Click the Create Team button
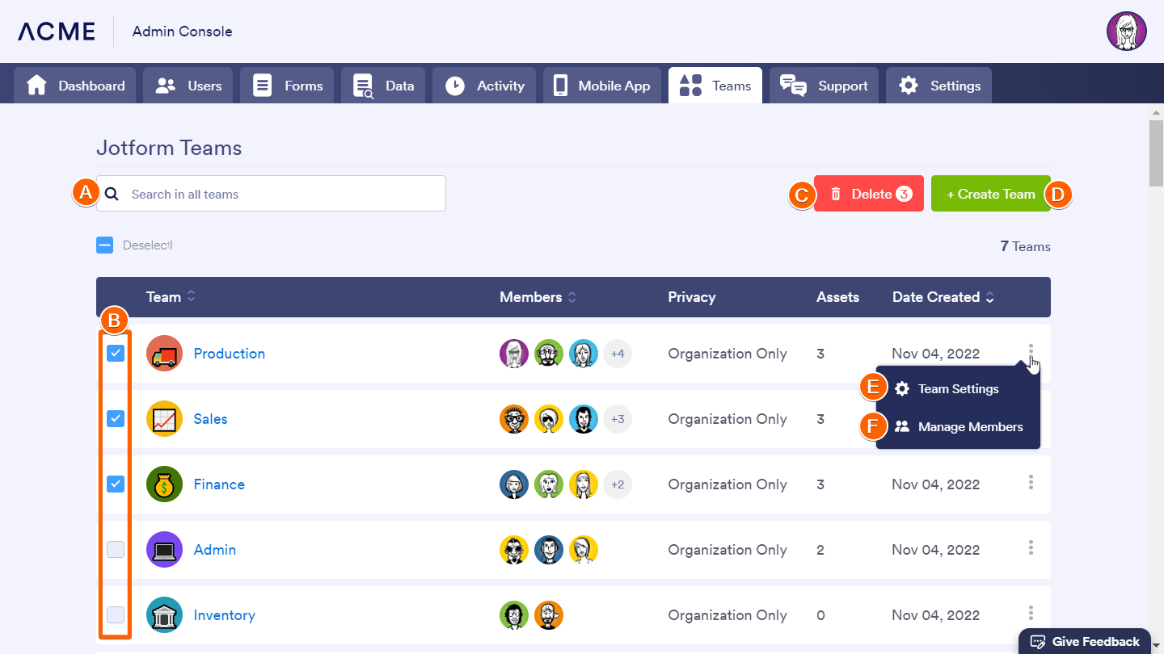Image resolution: width=1164 pixels, height=654 pixels. point(990,194)
